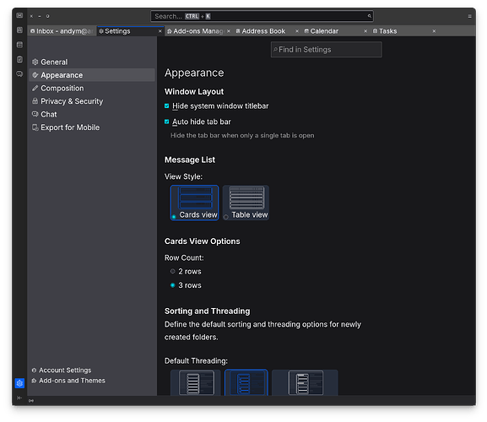Close the Add-ons Manager tab

(x=229, y=31)
